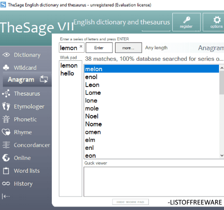Viewport: 224px width, 210px height.
Task: Select 'Nome' in the results list
Action: 152,124
